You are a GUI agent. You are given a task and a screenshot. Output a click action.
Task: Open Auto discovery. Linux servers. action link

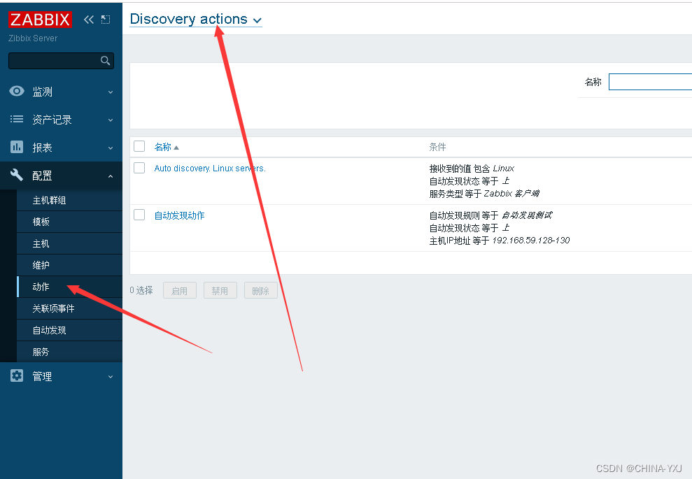(x=210, y=169)
